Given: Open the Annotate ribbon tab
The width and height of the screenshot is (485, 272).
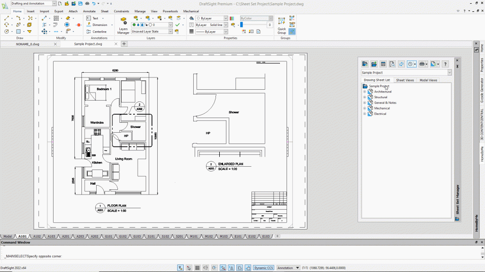Looking at the screenshot, I should pos(89,11).
